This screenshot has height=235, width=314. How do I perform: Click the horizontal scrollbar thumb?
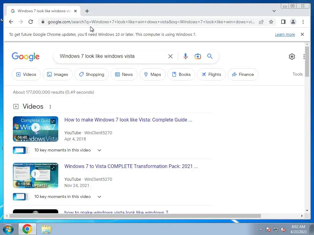(135, 216)
